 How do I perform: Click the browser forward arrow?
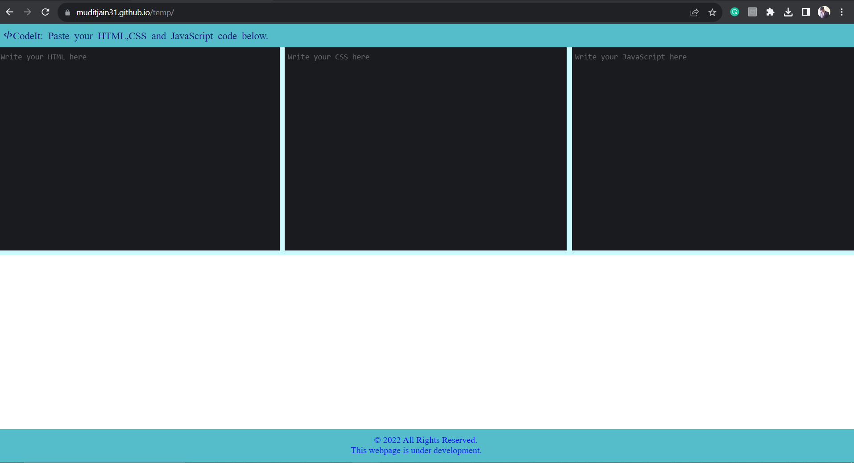click(27, 12)
